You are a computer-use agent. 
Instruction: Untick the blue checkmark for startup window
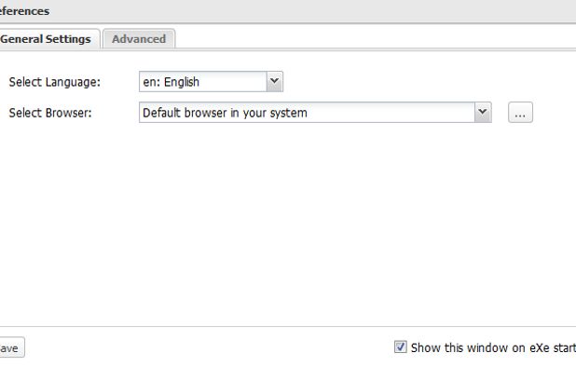401,347
